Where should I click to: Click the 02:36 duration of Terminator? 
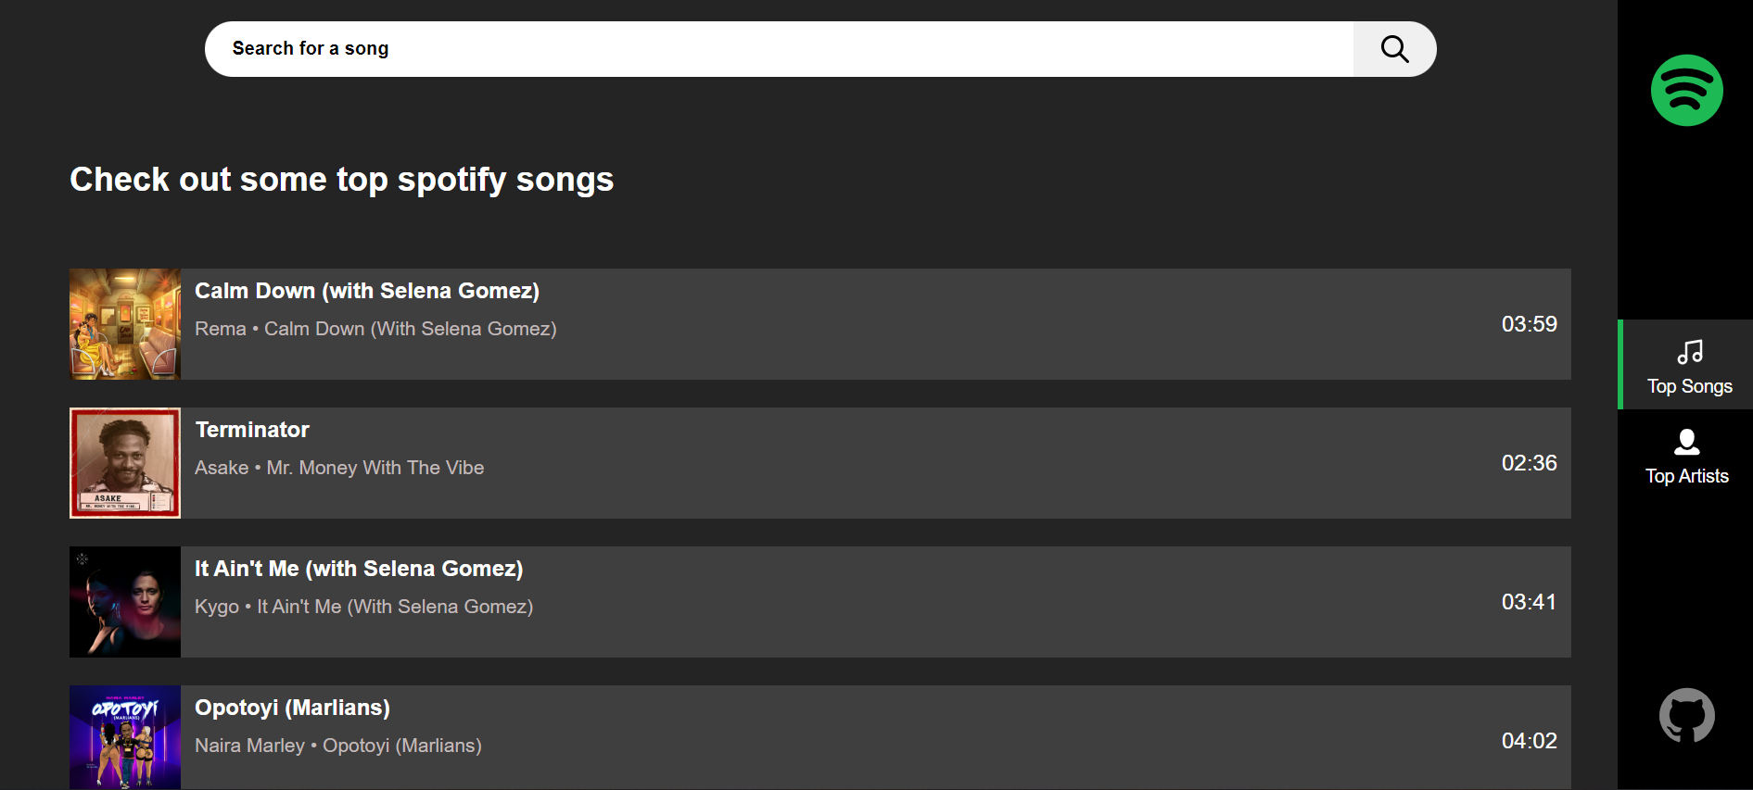[1529, 463]
